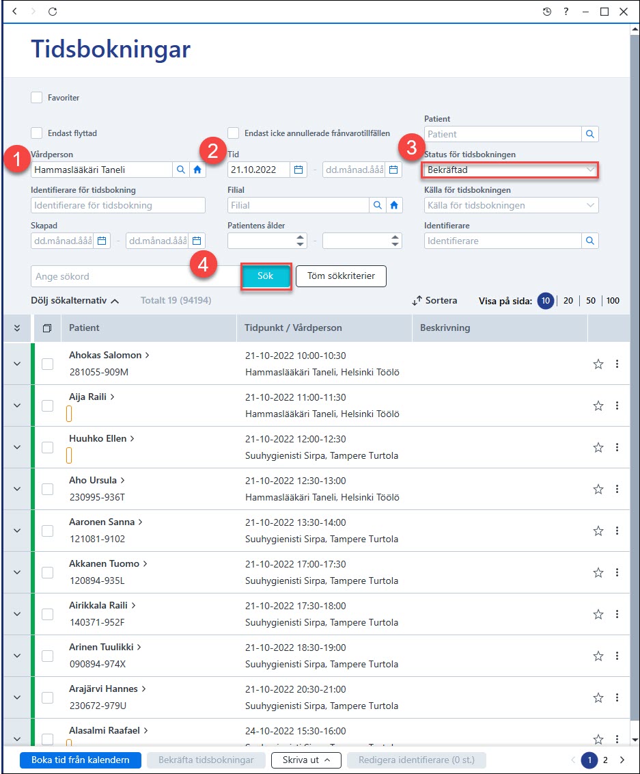
Task: Expand the Ahokas Salomon row
Action: pyautogui.click(x=17, y=364)
